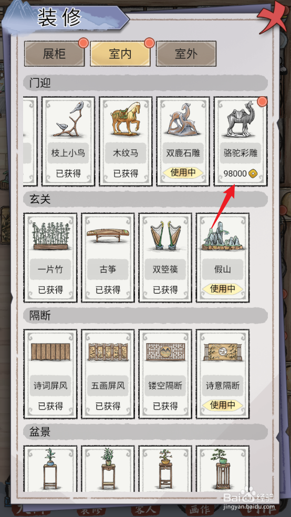Select the 双箜篌 harp item

click(165, 257)
